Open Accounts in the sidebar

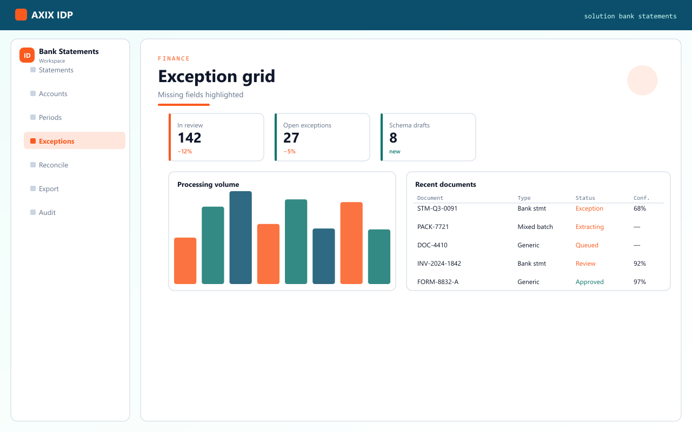pos(75,94)
